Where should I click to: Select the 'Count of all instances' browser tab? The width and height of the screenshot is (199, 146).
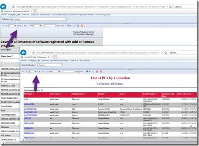(17, 11)
